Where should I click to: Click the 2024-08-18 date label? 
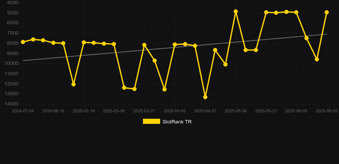53,111
